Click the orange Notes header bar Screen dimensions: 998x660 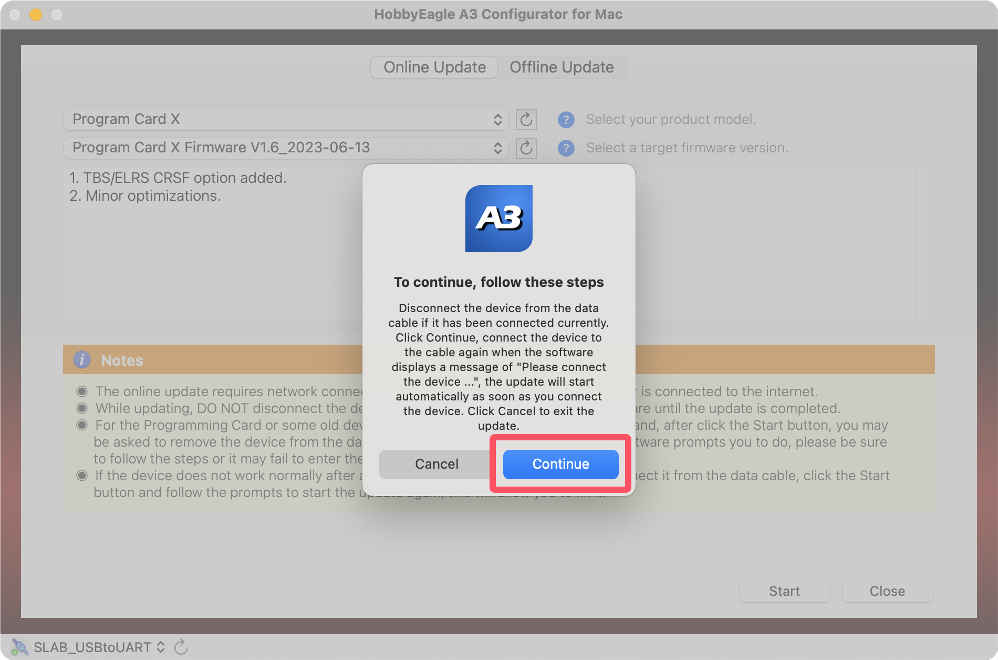tap(777, 360)
